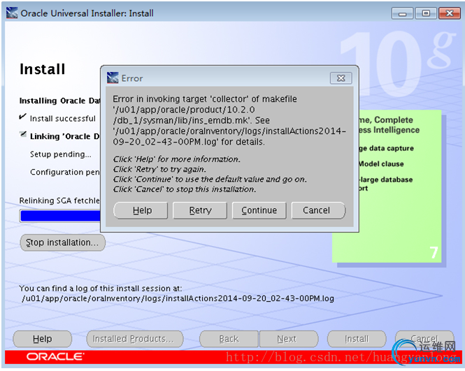Maximize the Oracle Universal Installer window
The height and width of the screenshot is (371, 465).
point(426,13)
